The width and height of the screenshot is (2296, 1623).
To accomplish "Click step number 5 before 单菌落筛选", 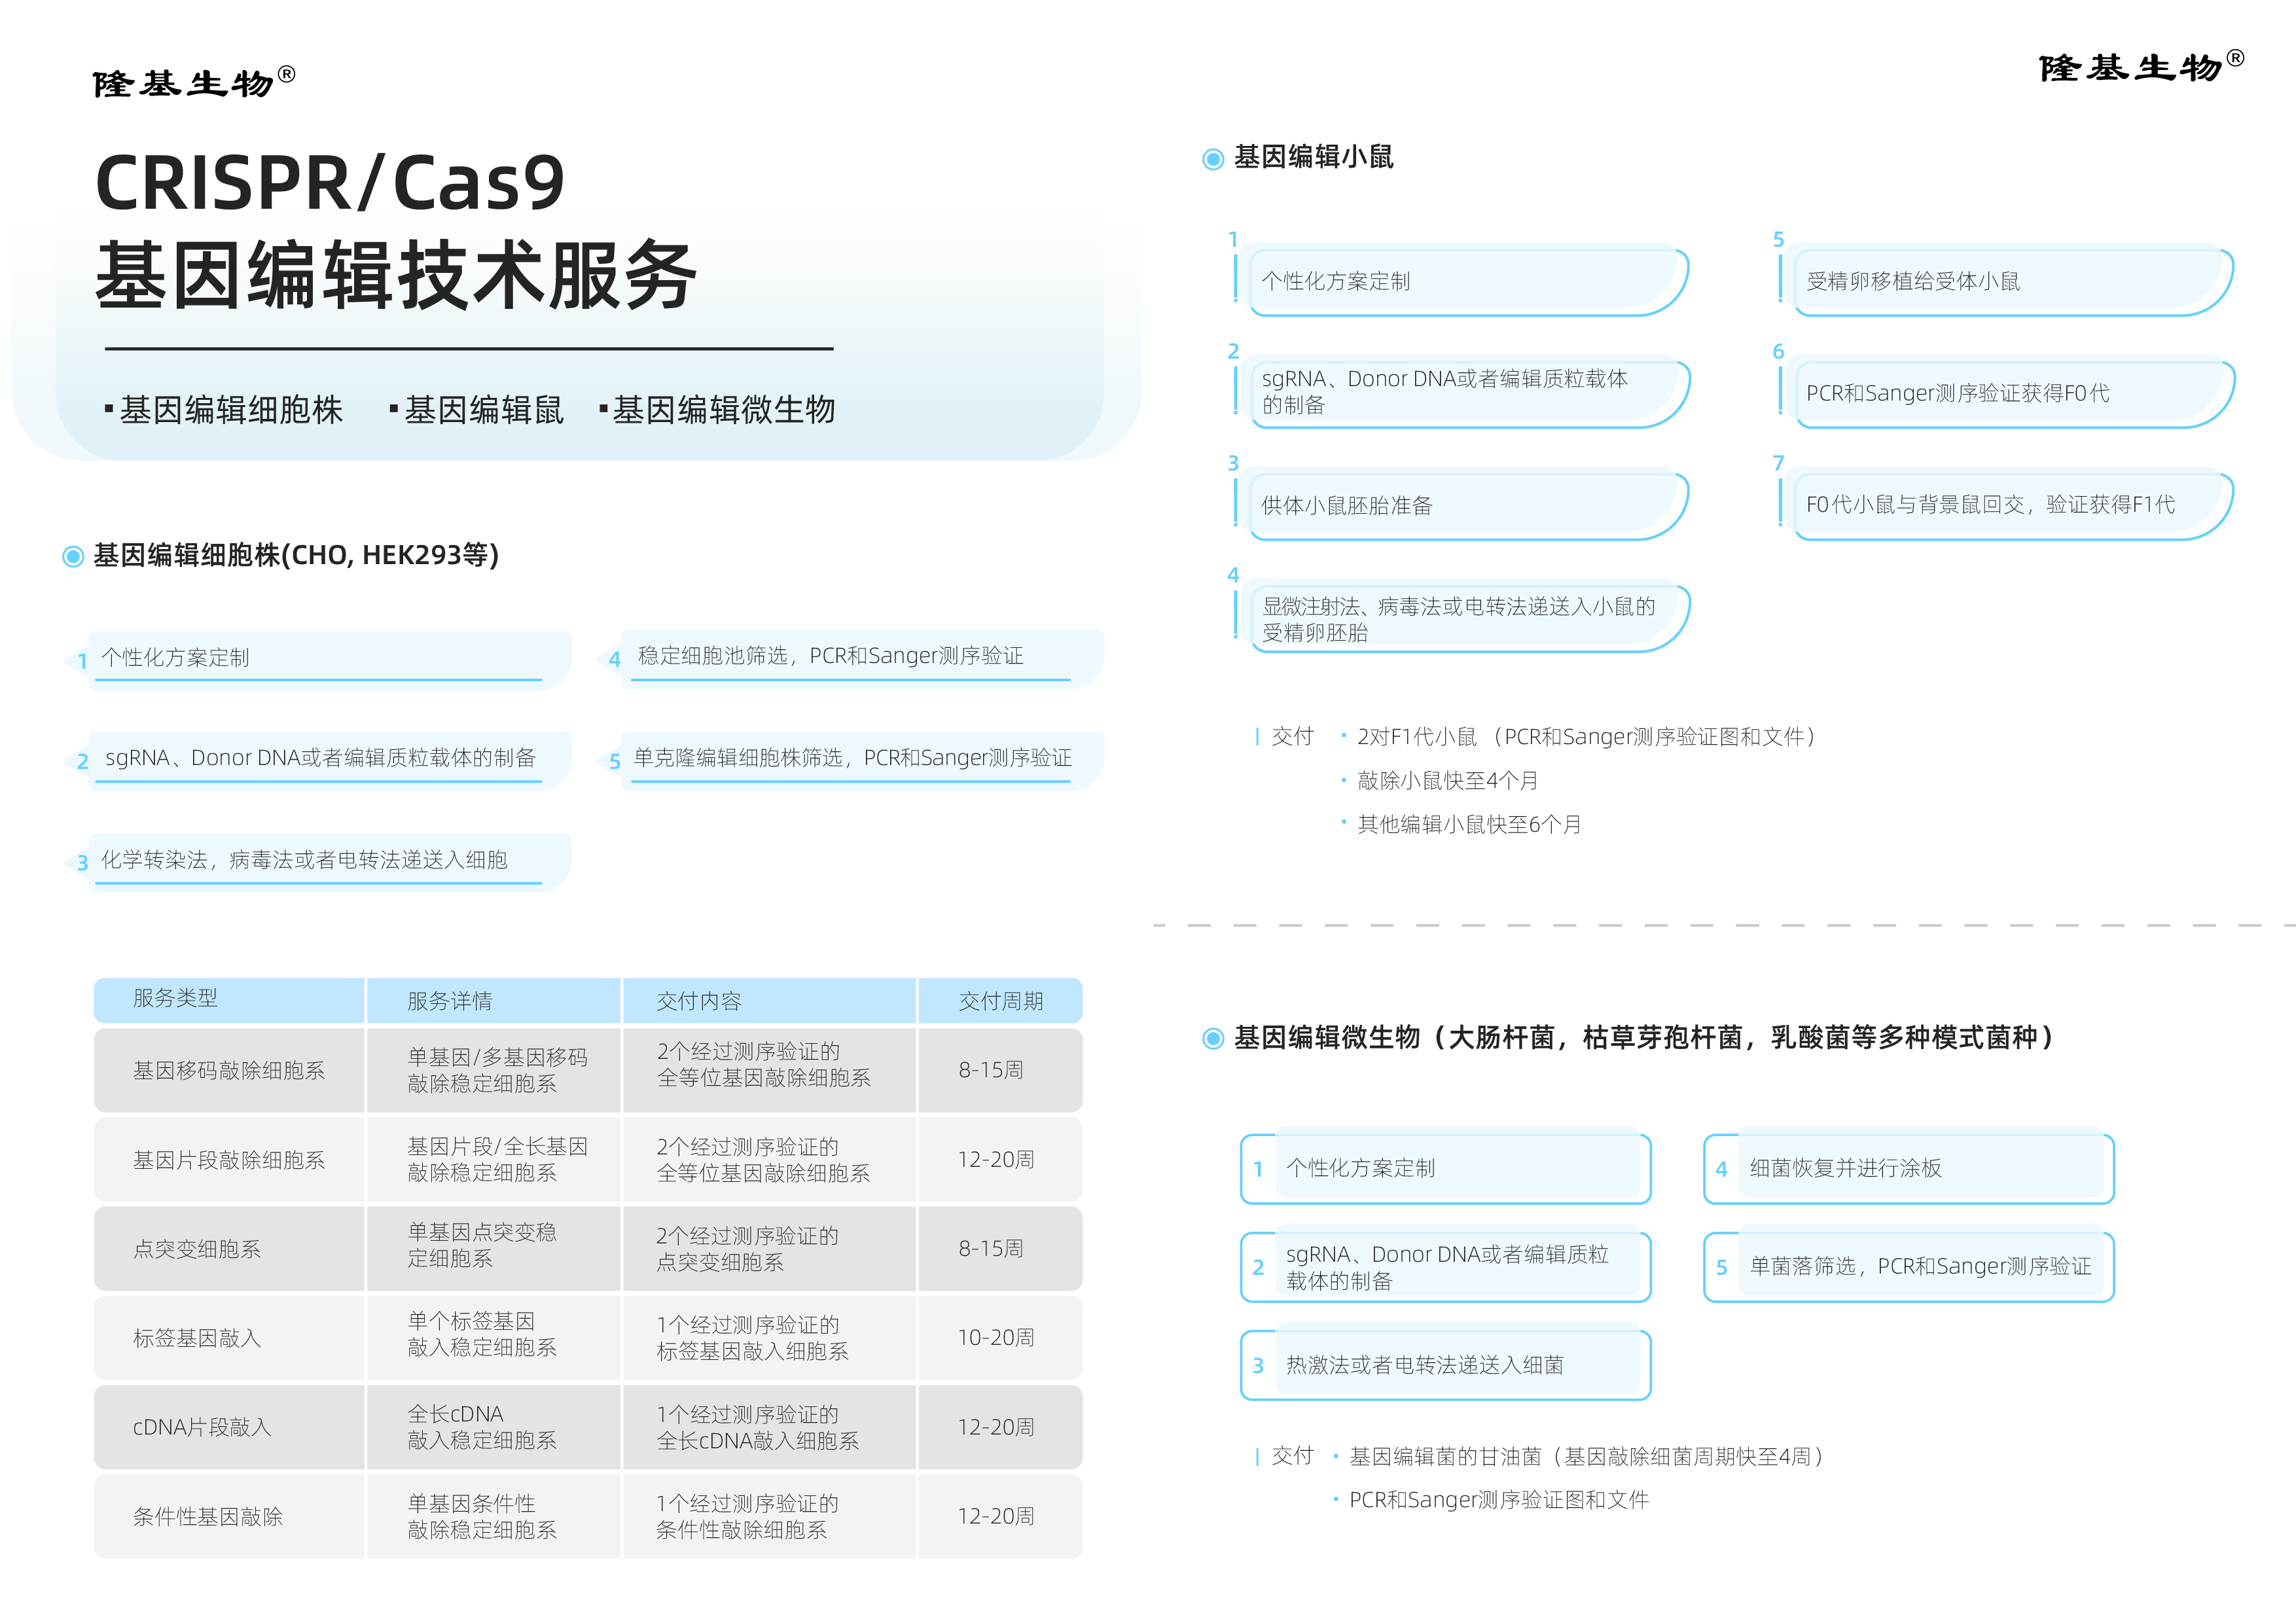I will click(x=1721, y=1268).
